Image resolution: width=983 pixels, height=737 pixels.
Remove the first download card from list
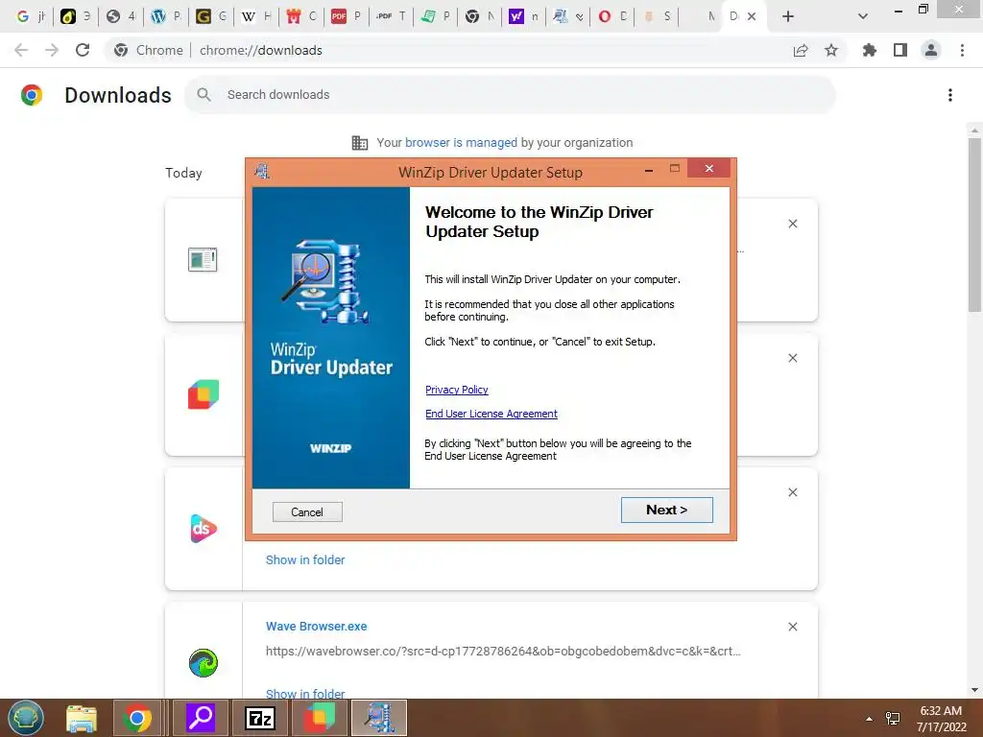792,224
